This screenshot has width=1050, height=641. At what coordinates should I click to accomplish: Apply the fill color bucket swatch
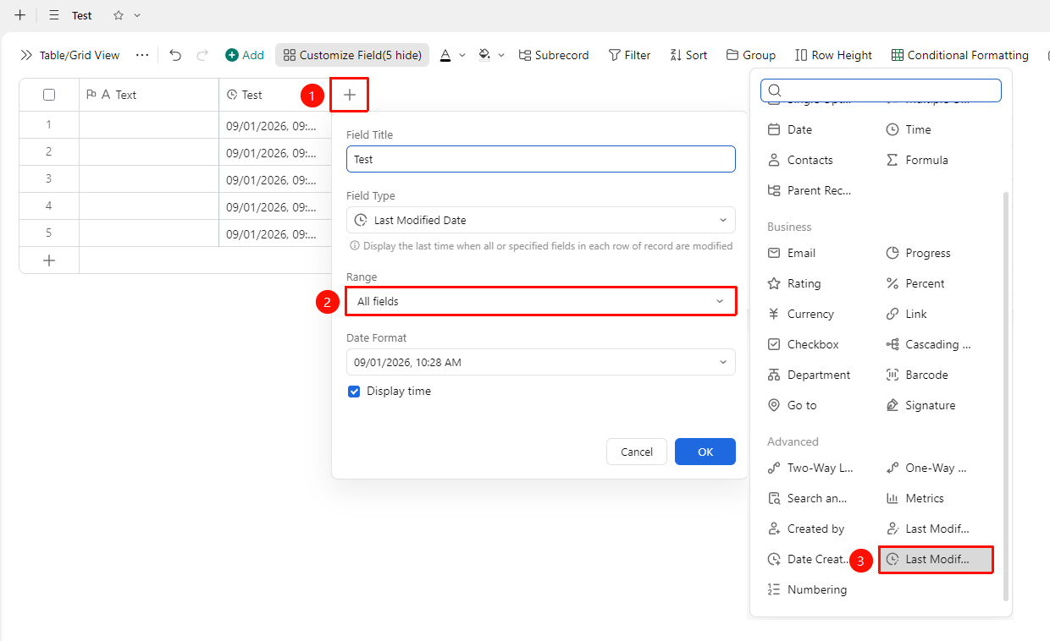(484, 55)
